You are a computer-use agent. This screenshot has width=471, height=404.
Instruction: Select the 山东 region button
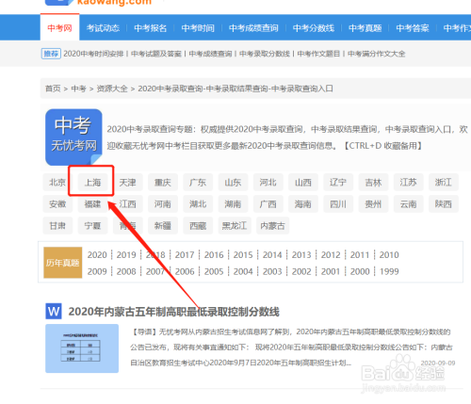point(233,182)
